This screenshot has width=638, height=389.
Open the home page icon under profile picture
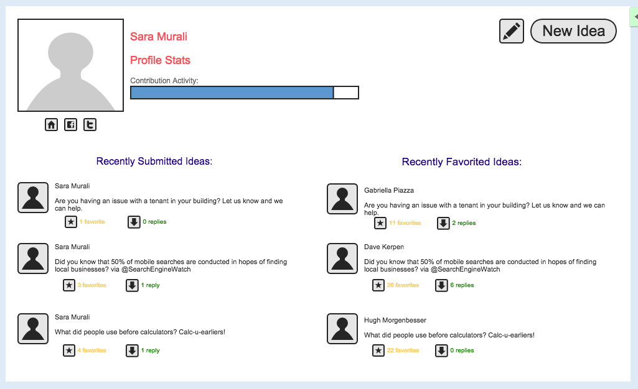(51, 125)
